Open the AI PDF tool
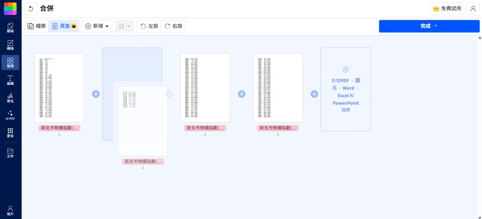 pos(10,115)
